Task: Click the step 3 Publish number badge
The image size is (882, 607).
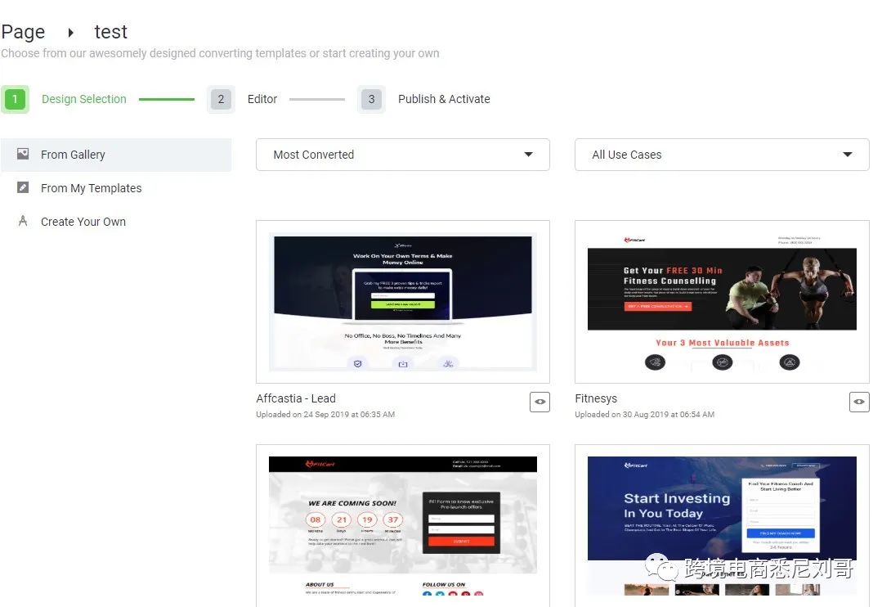Action: [x=371, y=99]
